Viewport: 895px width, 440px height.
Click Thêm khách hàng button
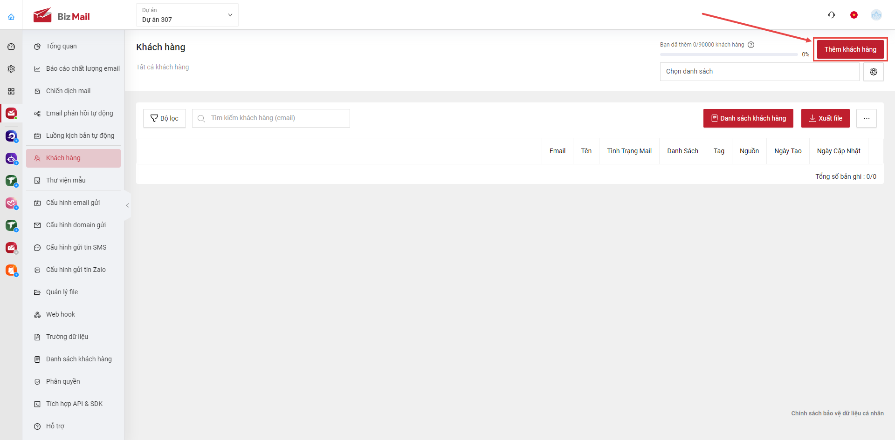850,49
